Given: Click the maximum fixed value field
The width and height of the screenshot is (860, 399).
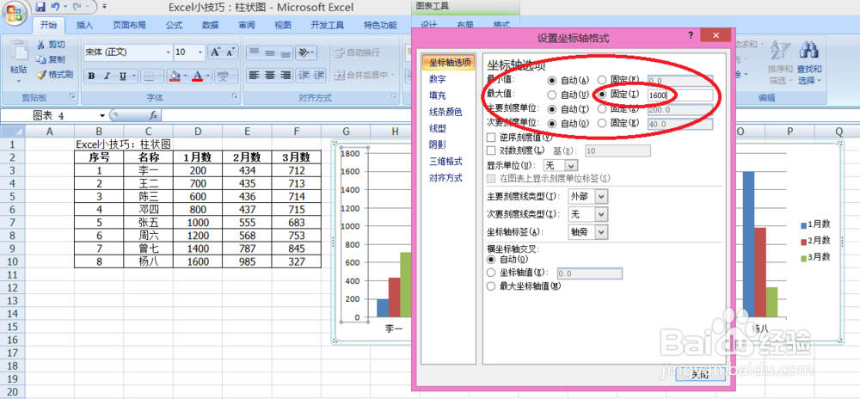Looking at the screenshot, I should tap(680, 95).
